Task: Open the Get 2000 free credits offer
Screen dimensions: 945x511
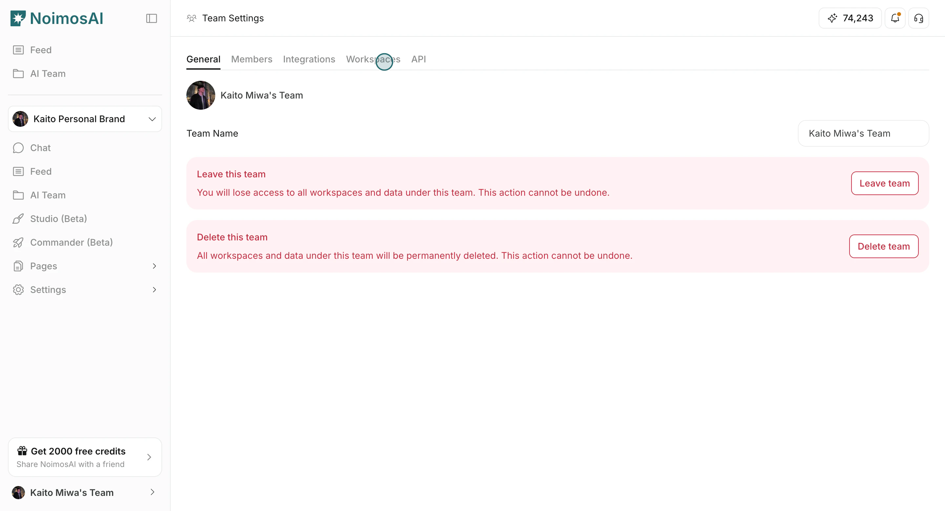Action: point(85,457)
